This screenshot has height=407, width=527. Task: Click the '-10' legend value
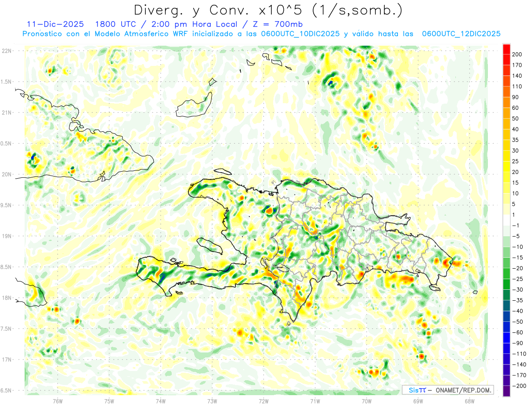click(x=517, y=247)
